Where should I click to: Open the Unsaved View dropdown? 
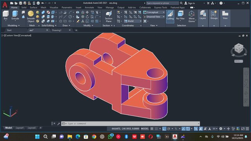154,16
